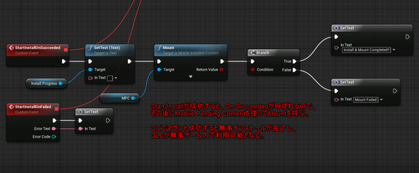Select SetText node with Install & Mount Completed
Viewport: 419px width, 173px height.
372,28
